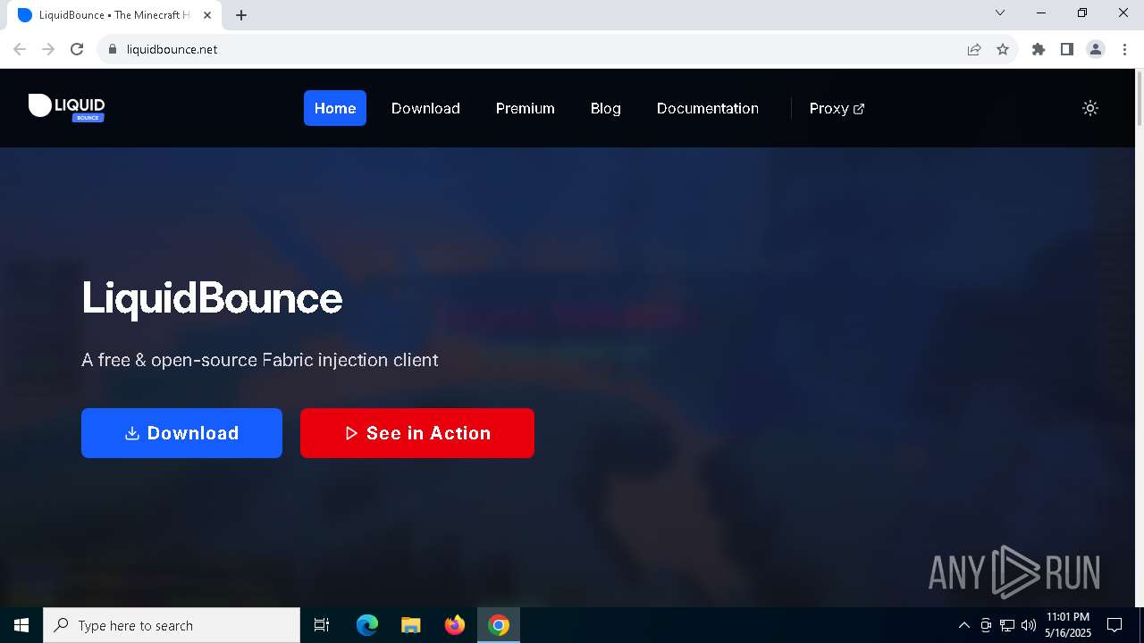1144x643 pixels.
Task: Launch Microsoft Edge from the taskbar
Action: point(367,625)
